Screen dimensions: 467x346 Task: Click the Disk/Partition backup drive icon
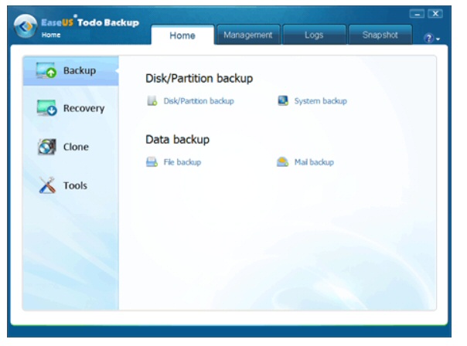tap(152, 101)
